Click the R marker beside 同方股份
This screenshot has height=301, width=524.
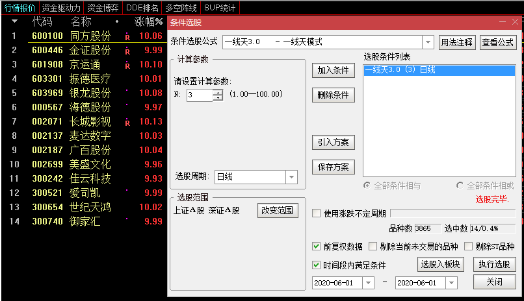pyautogui.click(x=127, y=36)
